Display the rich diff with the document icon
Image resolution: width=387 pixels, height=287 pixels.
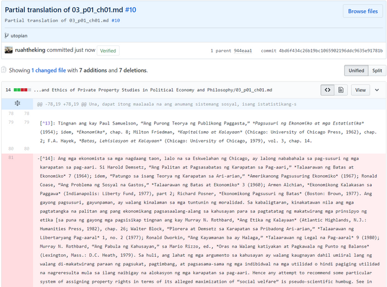(341, 90)
